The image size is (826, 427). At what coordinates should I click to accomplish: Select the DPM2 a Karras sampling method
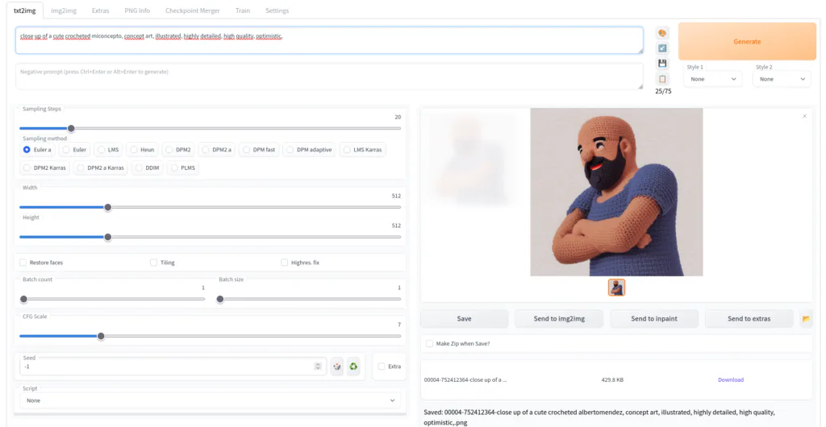pyautogui.click(x=101, y=168)
